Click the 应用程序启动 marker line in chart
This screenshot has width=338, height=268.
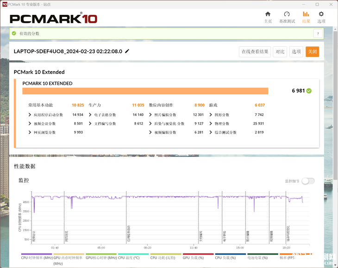pos(126,218)
